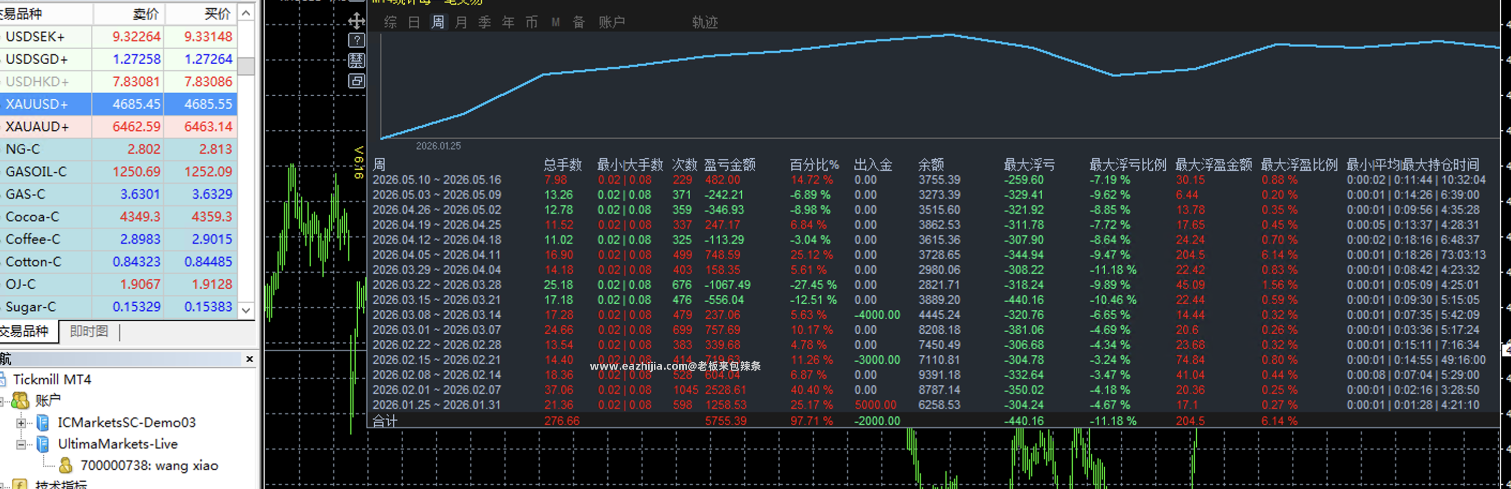
Task: Switch to the 月 monthly statistics tab
Action: tap(461, 22)
